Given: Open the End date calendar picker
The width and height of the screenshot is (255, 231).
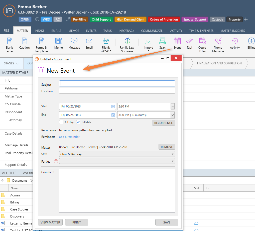Looking at the screenshot, I should [x=113, y=115].
